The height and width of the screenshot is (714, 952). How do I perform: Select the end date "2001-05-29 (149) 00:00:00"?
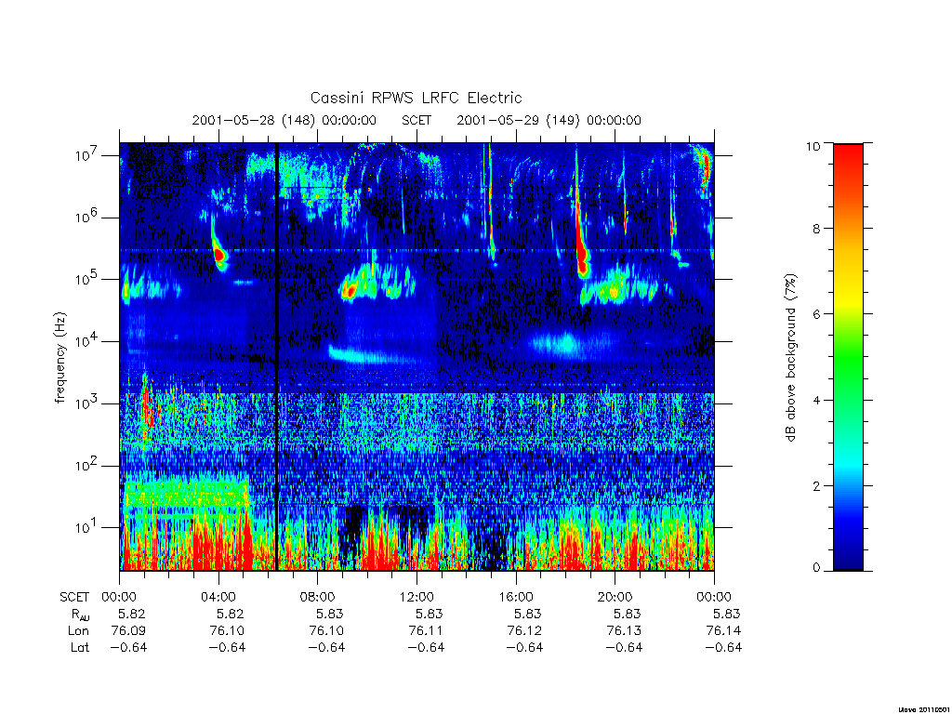click(x=549, y=120)
